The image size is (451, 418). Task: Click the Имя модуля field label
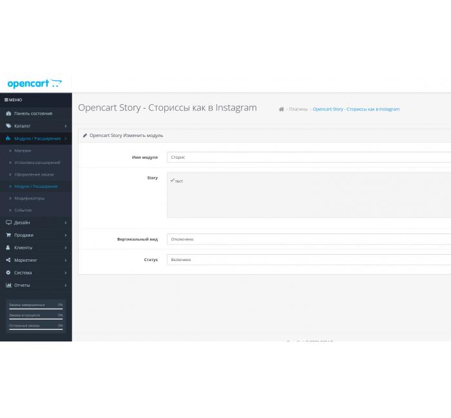[145, 158]
